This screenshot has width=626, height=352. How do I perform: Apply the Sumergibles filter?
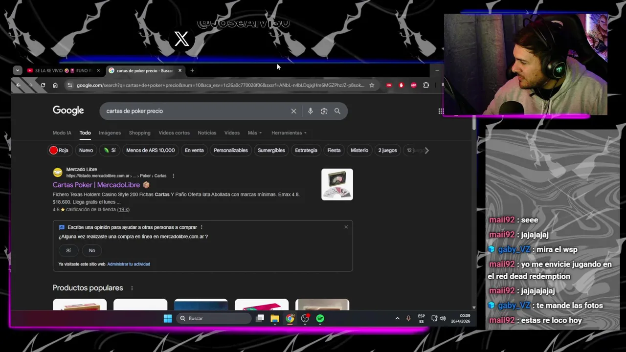click(271, 150)
